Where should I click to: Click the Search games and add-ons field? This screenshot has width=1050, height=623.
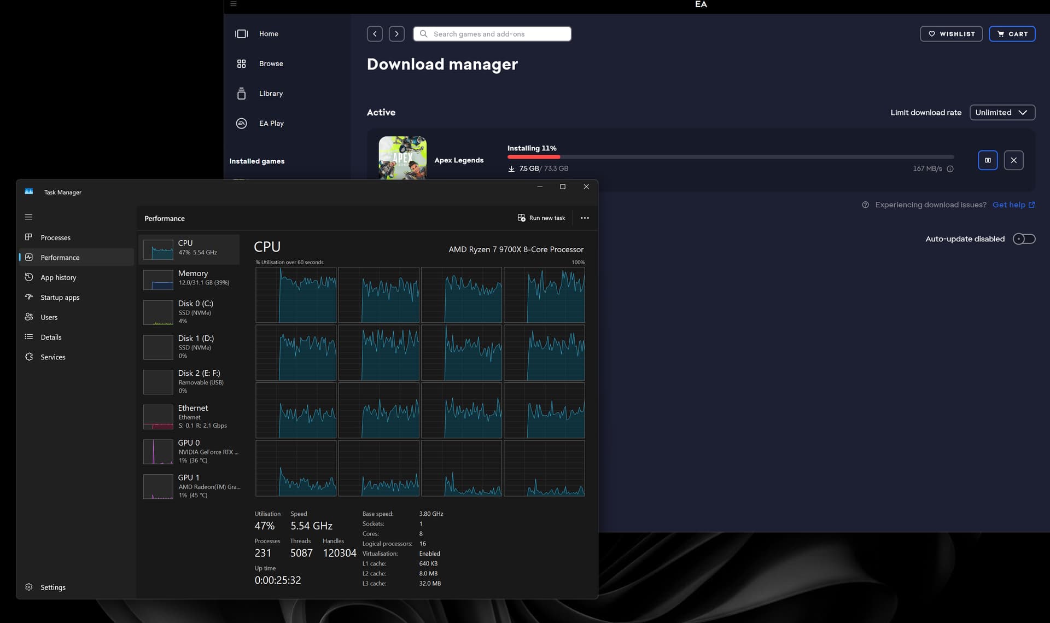(492, 34)
